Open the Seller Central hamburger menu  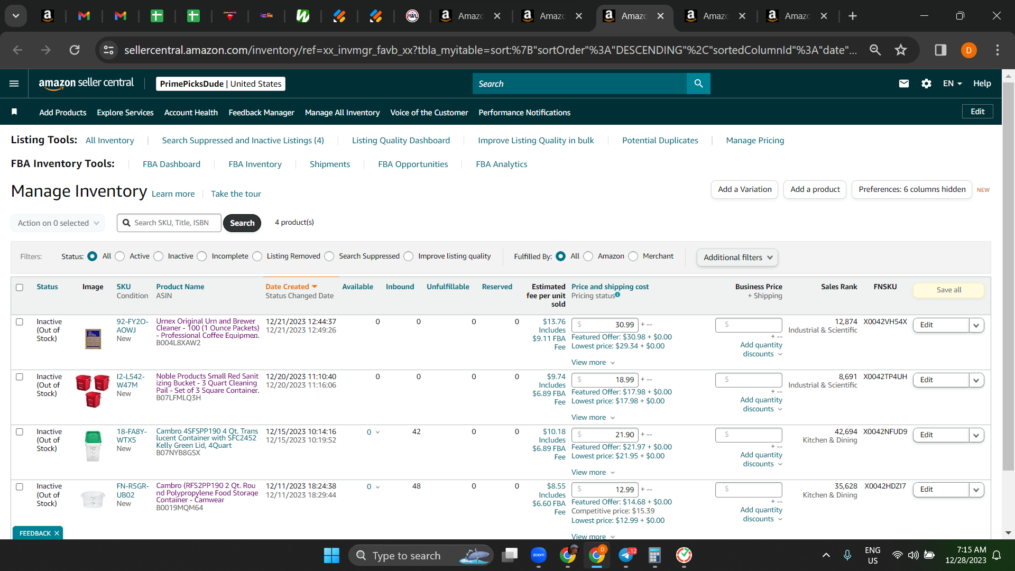click(x=14, y=84)
